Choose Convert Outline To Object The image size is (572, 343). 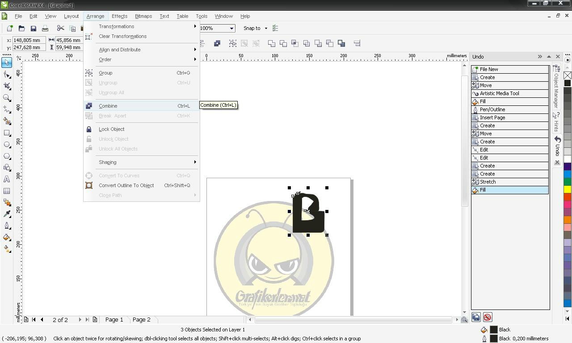coord(141,185)
